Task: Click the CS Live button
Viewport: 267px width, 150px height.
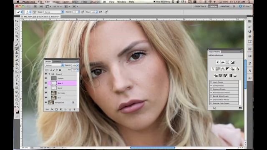Action: click(245, 7)
